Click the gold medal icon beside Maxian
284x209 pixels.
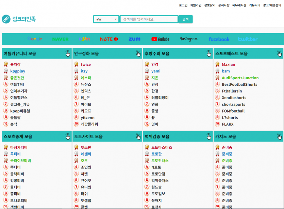click(217, 64)
